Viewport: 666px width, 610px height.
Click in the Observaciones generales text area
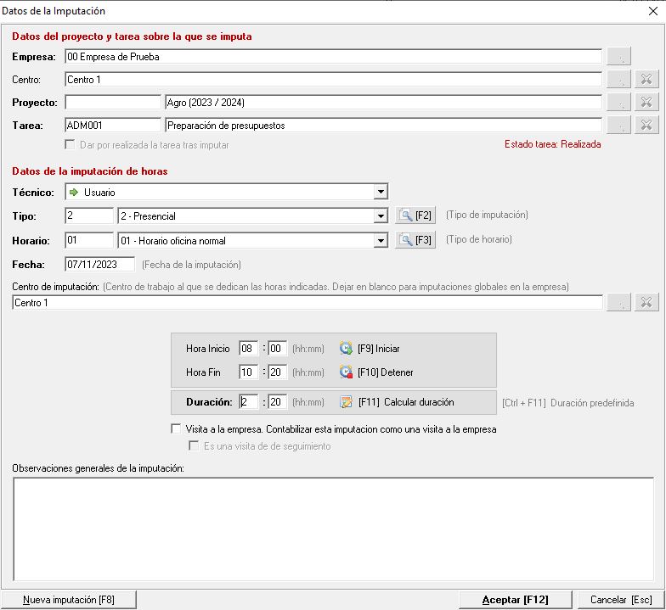[332, 528]
